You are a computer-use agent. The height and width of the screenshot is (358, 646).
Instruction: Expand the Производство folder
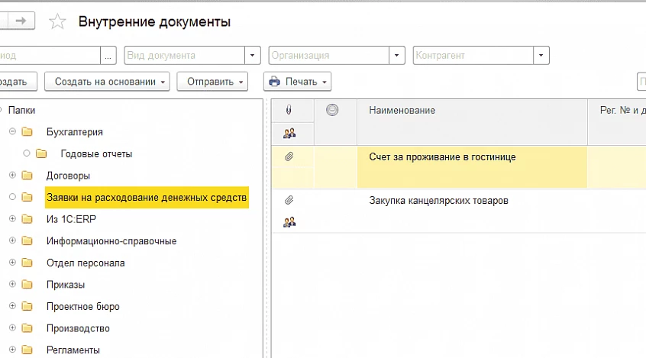click(12, 328)
